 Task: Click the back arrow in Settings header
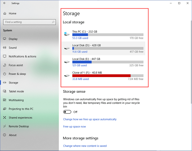click(4, 3)
